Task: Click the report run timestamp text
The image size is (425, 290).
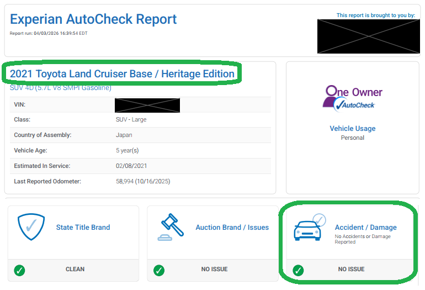Action: [49, 33]
